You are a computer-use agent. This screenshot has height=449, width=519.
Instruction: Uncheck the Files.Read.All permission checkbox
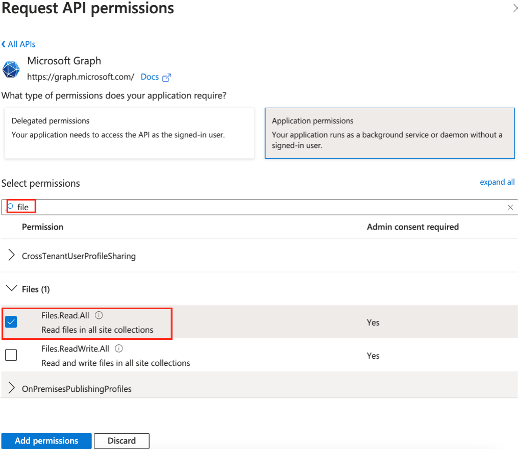(x=11, y=322)
